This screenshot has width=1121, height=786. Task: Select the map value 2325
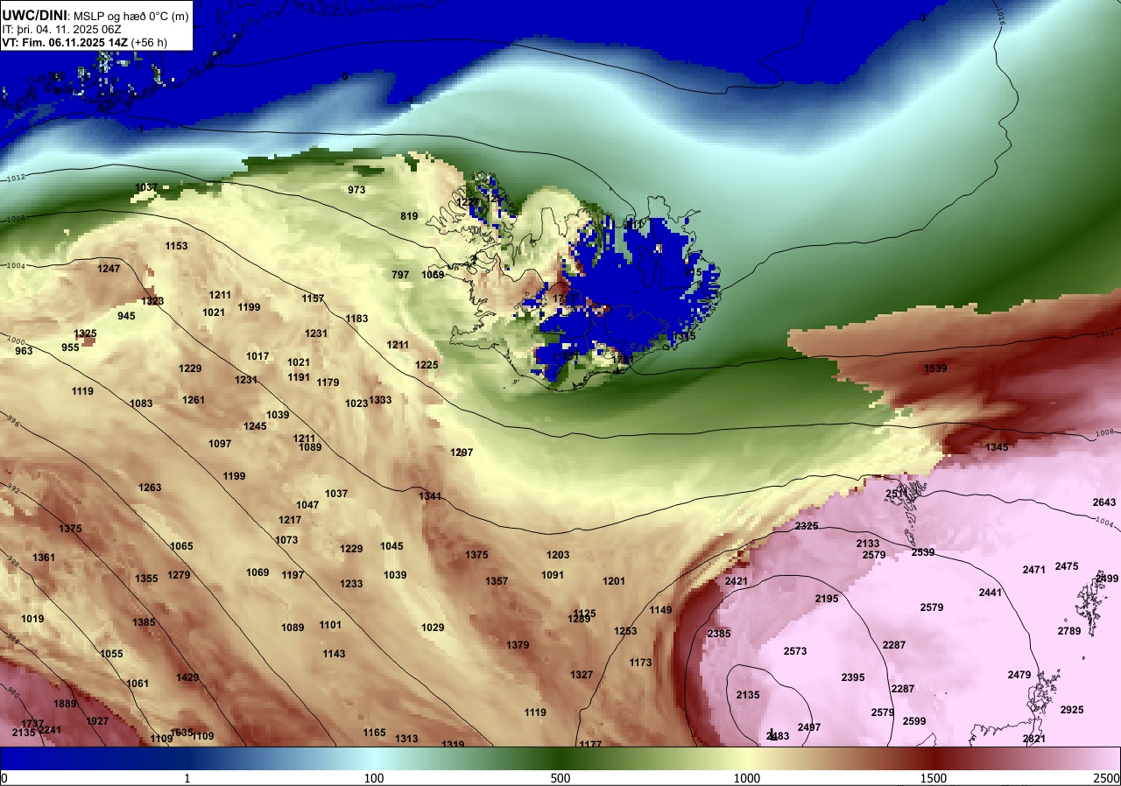pyautogui.click(x=807, y=526)
